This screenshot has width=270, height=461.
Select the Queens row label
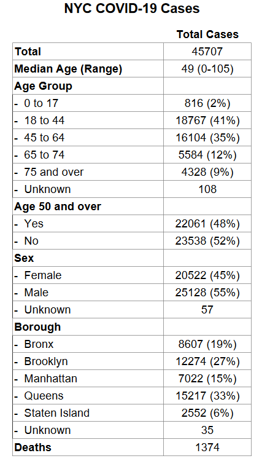click(x=44, y=396)
